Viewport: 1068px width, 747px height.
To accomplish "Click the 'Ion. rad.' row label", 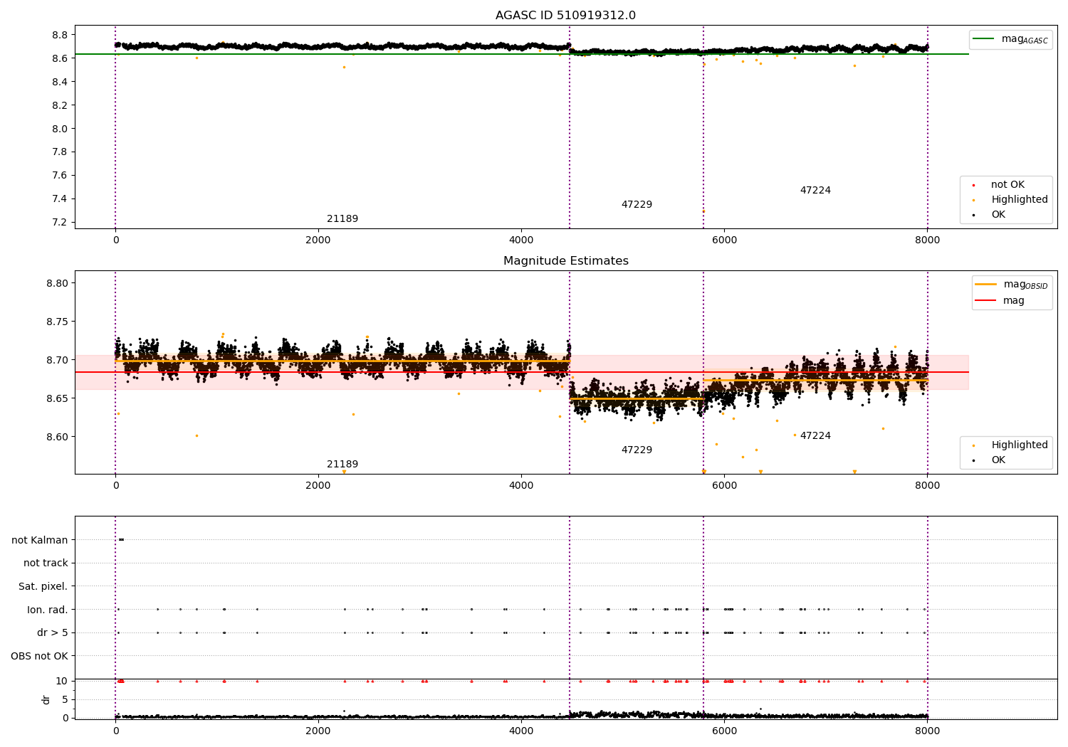I will (x=48, y=610).
